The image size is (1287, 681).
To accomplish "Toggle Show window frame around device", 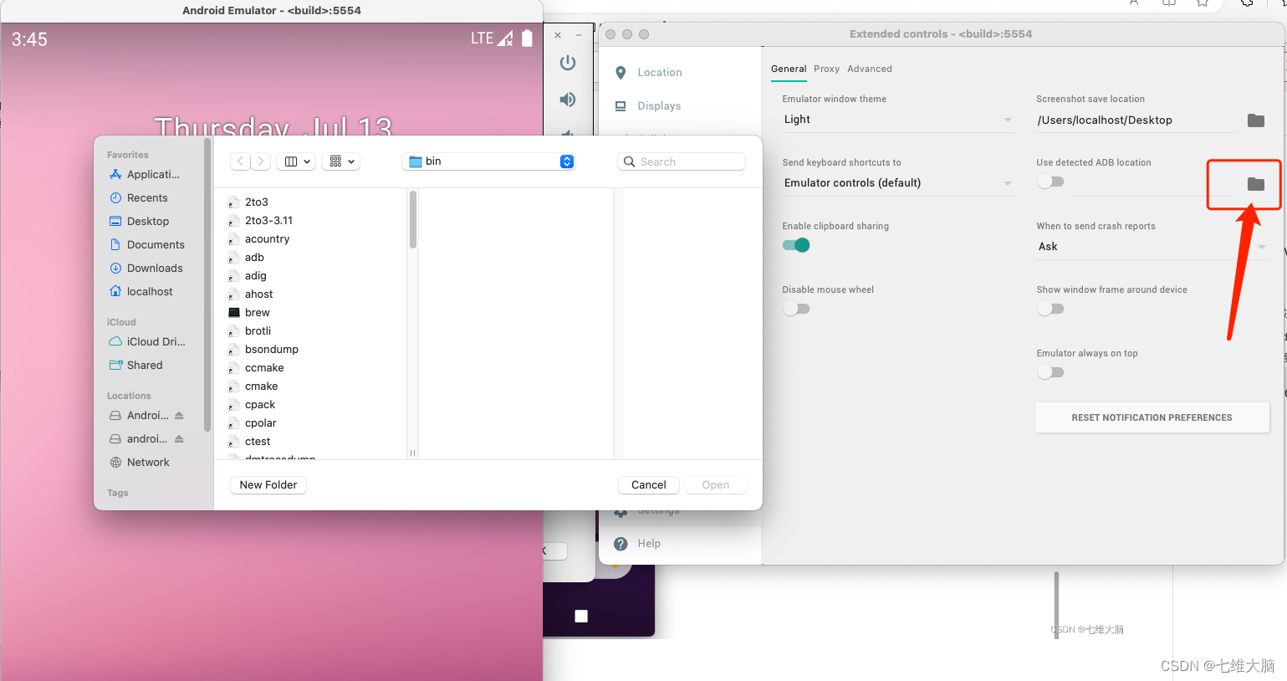I will pyautogui.click(x=1050, y=309).
